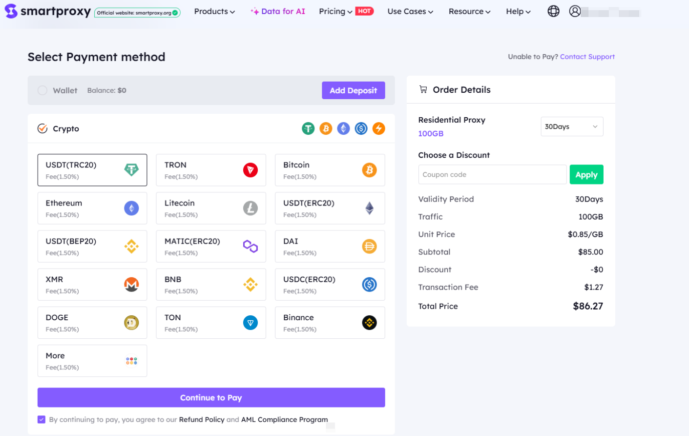Image resolution: width=689 pixels, height=436 pixels.
Task: Click the blue TON icon
Action: (250, 323)
